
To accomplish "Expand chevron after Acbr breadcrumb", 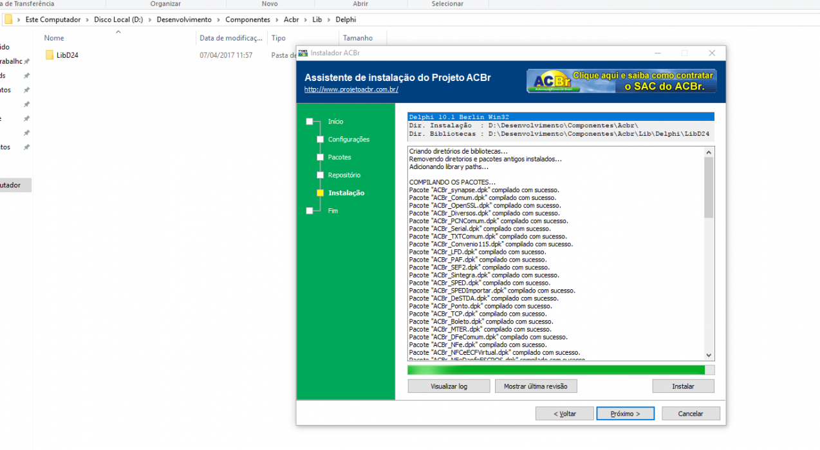I will [306, 19].
